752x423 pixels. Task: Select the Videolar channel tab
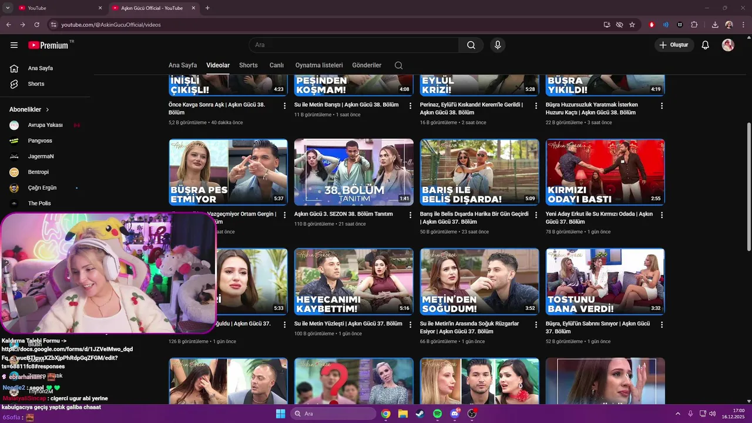point(218,65)
